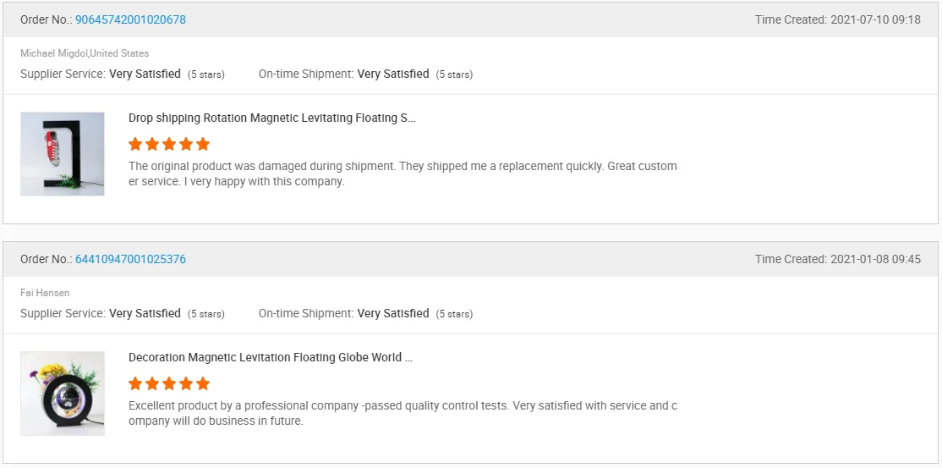Click the fourth star in the floating globe review
The width and height of the screenshot is (942, 468).
(x=186, y=383)
